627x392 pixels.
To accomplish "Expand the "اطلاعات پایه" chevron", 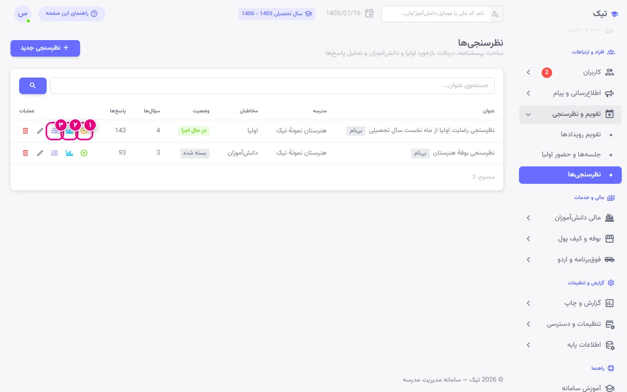I will pos(529,345).
